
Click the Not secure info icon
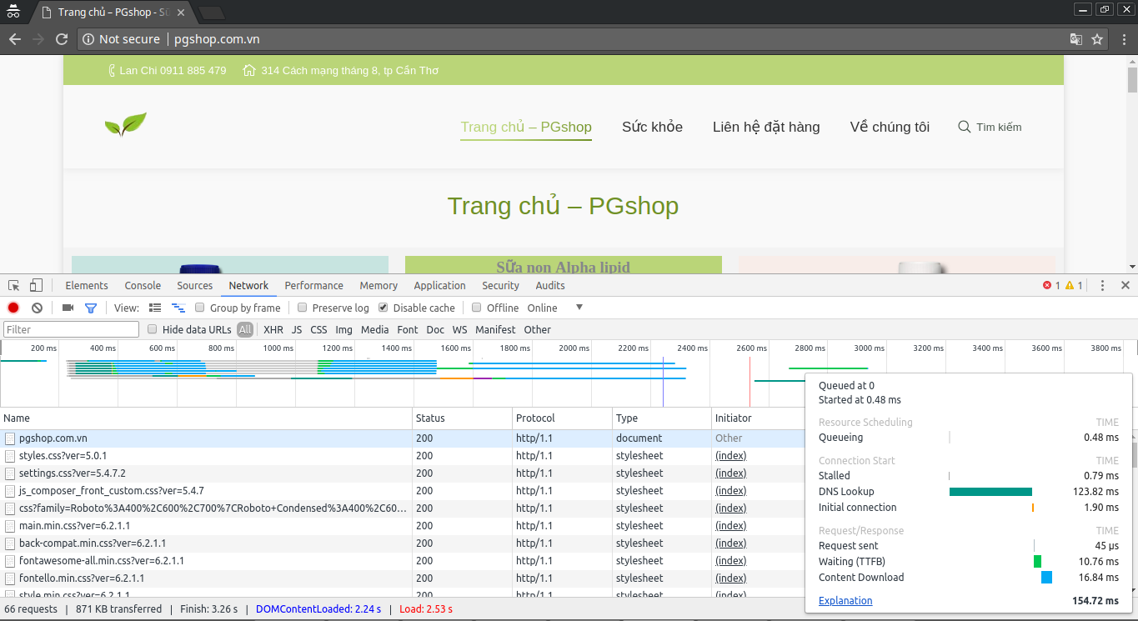(88, 39)
